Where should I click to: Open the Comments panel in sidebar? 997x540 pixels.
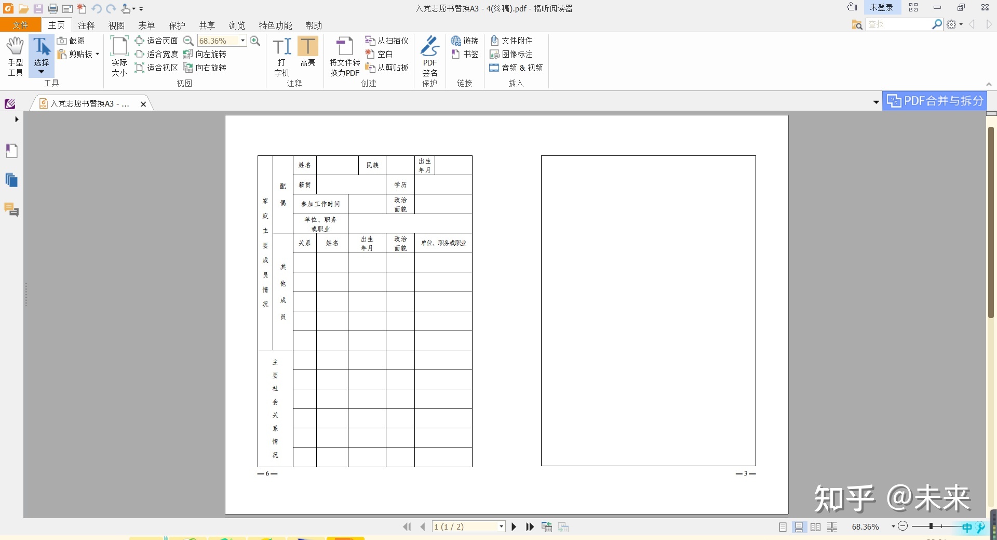(11, 210)
